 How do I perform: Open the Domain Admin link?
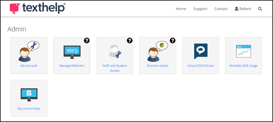[x=158, y=66]
